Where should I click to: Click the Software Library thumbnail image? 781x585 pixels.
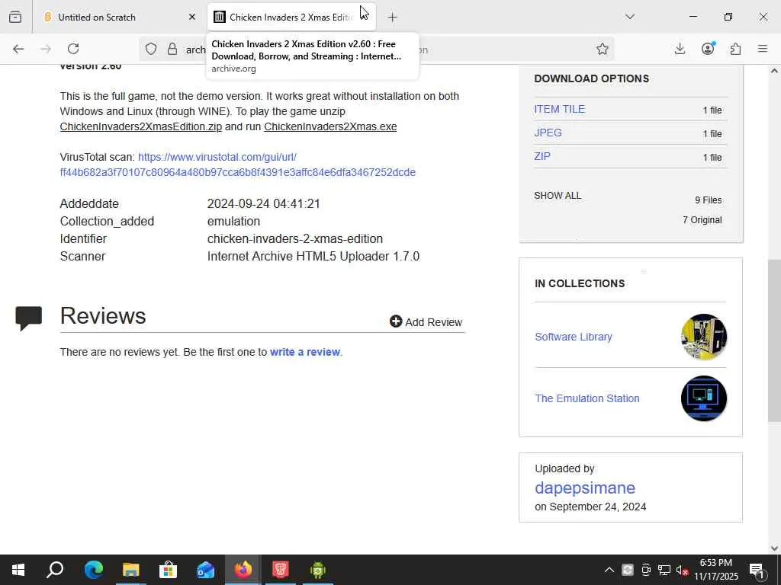click(x=703, y=337)
